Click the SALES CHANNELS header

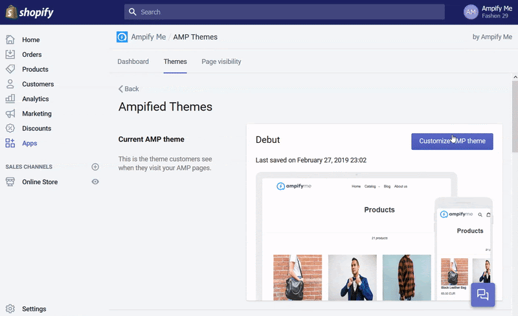tap(28, 167)
